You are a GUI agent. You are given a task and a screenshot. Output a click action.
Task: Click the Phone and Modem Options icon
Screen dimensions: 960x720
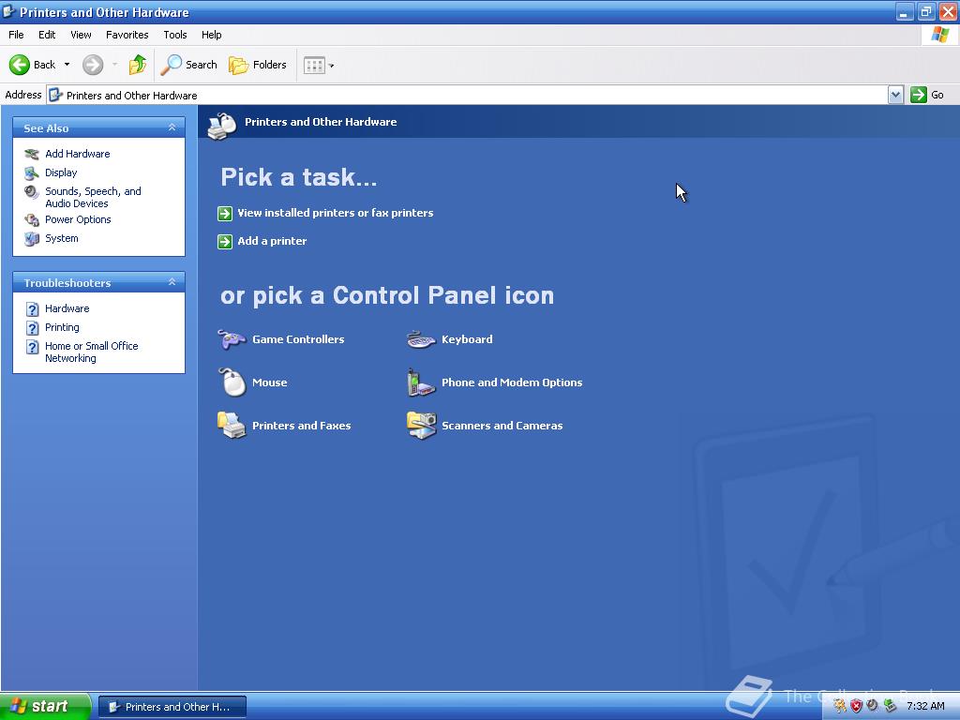pyautogui.click(x=421, y=382)
